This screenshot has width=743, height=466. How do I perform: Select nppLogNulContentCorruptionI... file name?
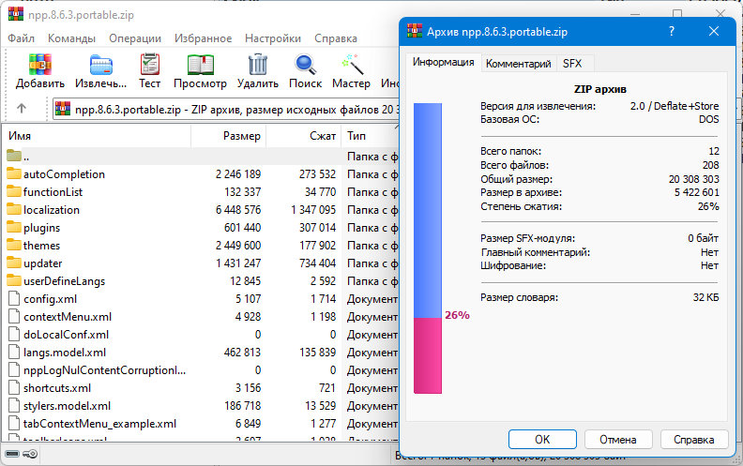[104, 369]
